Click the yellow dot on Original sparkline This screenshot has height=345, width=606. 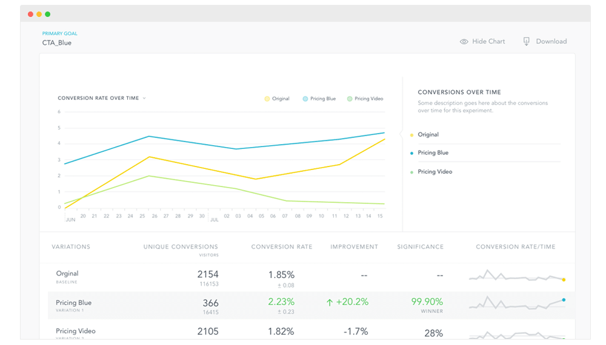pyautogui.click(x=564, y=280)
